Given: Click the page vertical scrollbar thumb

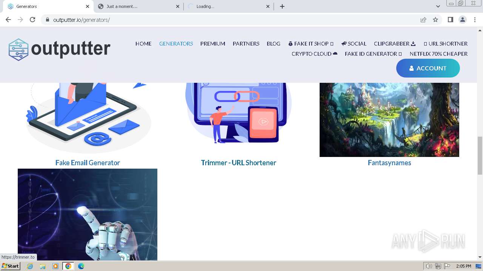Looking at the screenshot, I should pyautogui.click(x=480, y=155).
